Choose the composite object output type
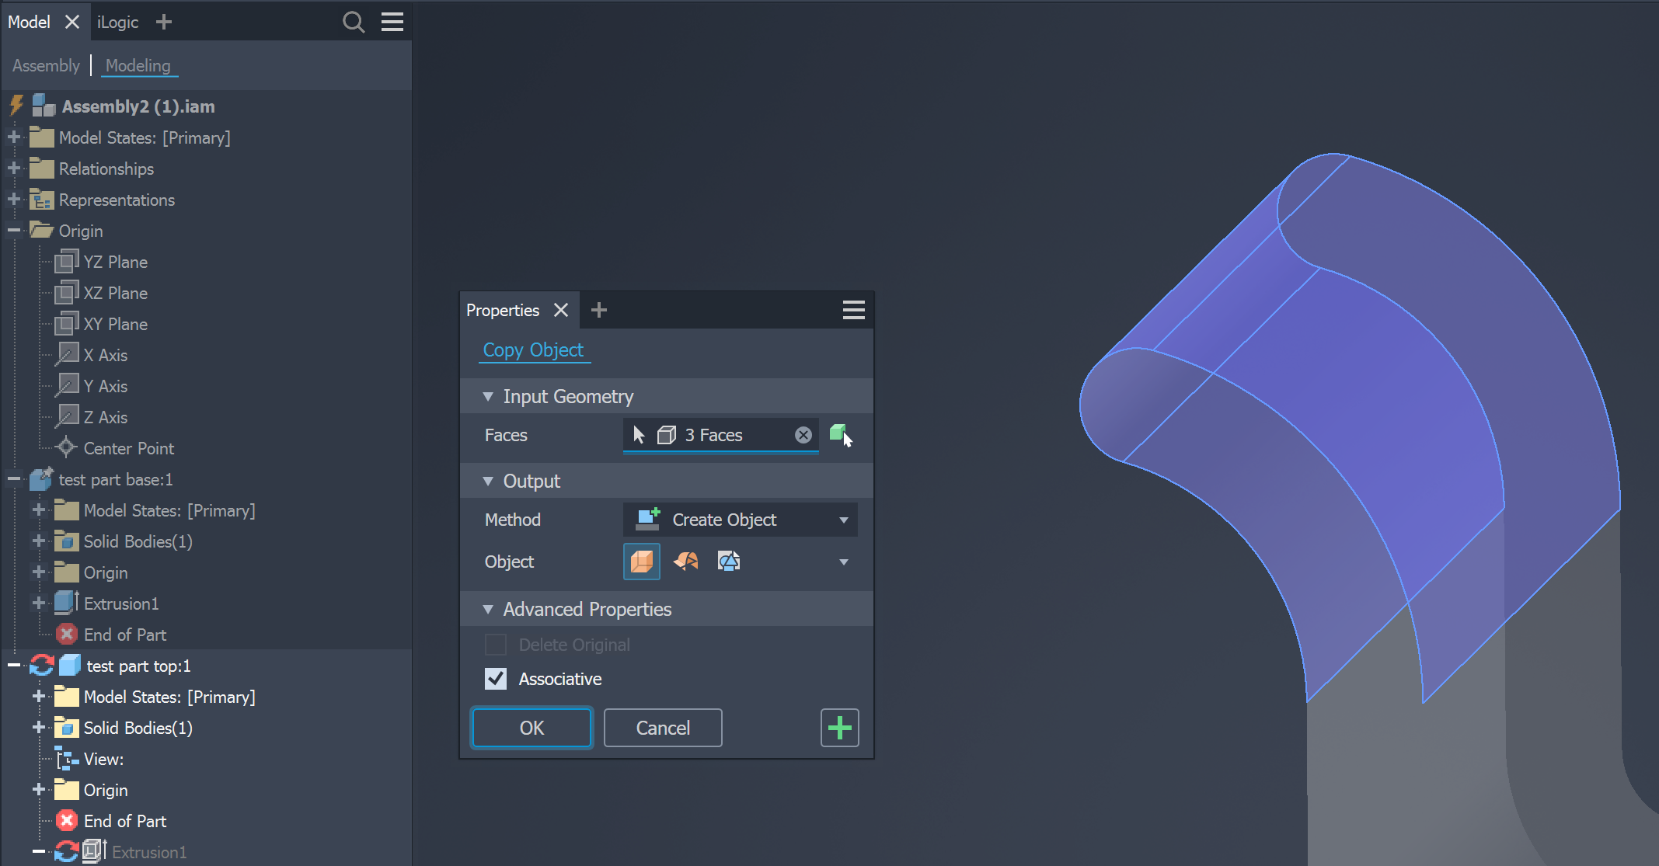 coord(729,562)
